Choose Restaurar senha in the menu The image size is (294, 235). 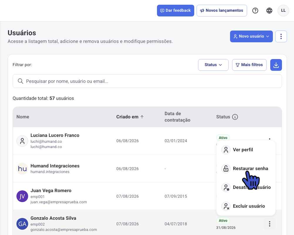pos(246,169)
